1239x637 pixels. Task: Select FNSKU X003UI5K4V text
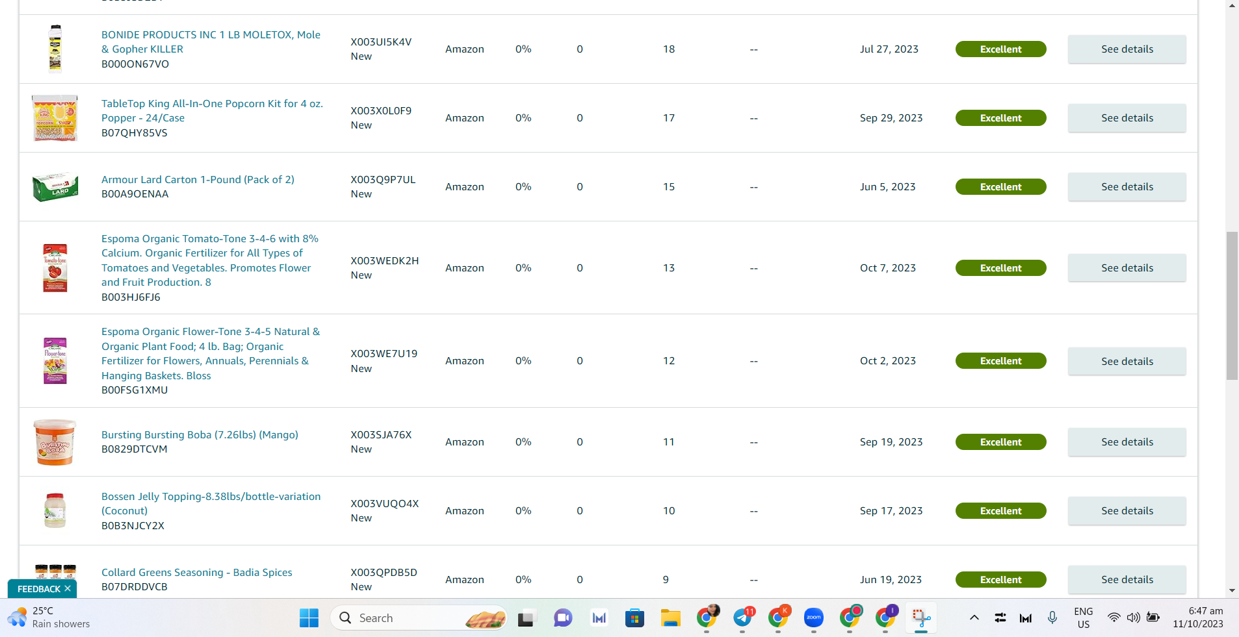(381, 42)
